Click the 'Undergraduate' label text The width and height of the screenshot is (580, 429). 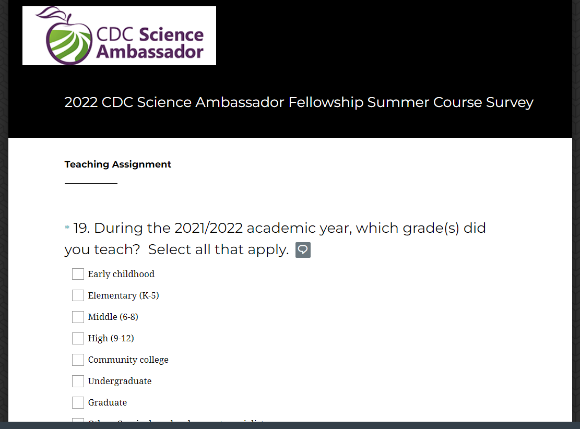[120, 381]
